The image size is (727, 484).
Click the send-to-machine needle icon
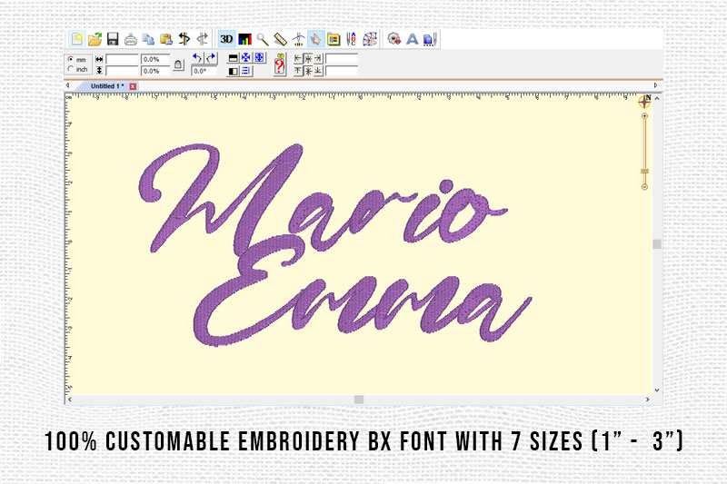pos(429,39)
